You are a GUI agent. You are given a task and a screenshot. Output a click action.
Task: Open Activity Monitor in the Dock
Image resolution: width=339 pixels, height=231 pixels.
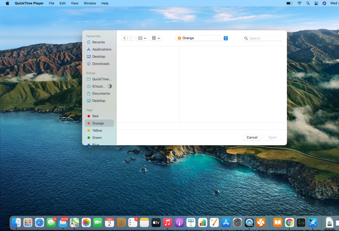point(301,223)
